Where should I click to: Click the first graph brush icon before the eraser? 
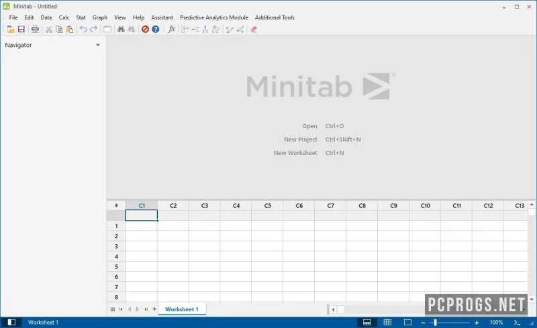pyautogui.click(x=230, y=30)
